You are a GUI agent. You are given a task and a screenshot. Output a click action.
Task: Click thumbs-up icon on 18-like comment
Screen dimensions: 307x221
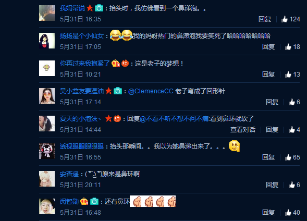(288, 47)
